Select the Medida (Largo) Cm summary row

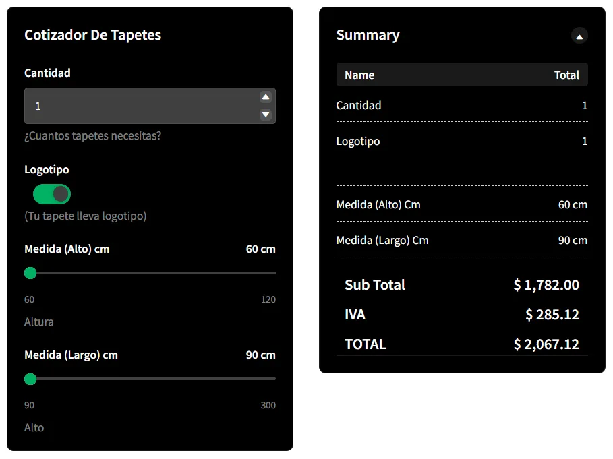(x=461, y=240)
